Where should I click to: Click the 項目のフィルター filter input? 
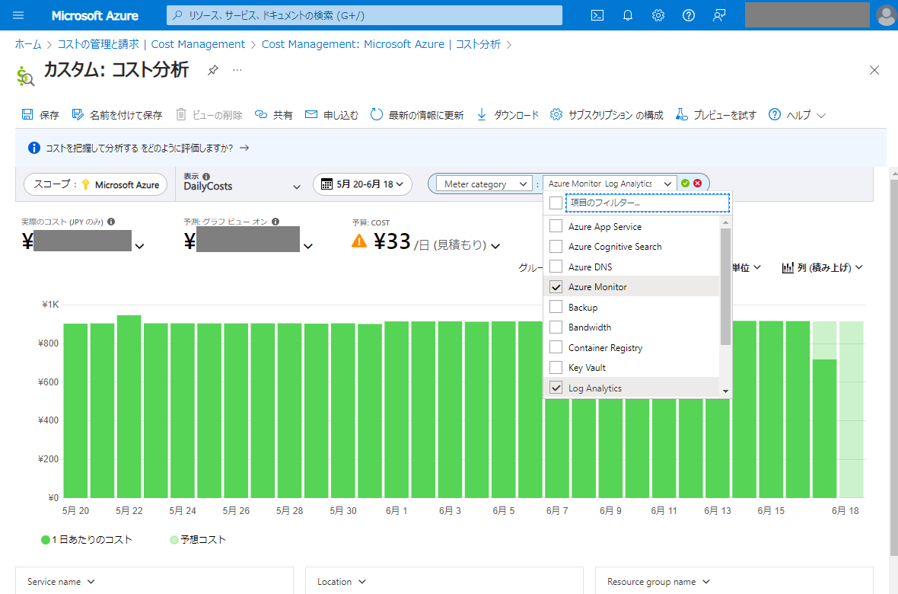[x=648, y=203]
